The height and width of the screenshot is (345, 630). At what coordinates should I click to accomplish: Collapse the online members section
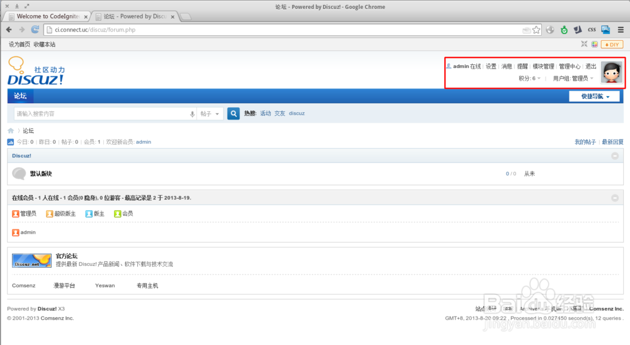[615, 198]
